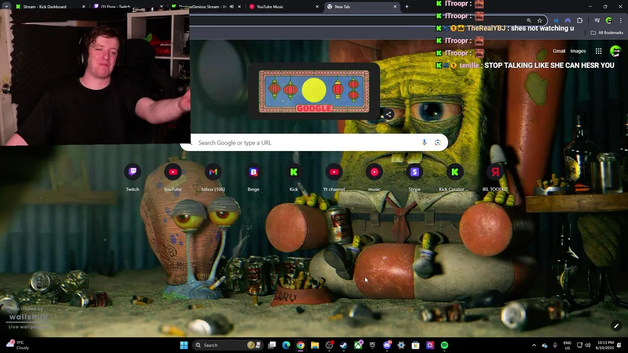This screenshot has width=628, height=353.
Task: Share the Google Doodle
Action: tap(388, 114)
